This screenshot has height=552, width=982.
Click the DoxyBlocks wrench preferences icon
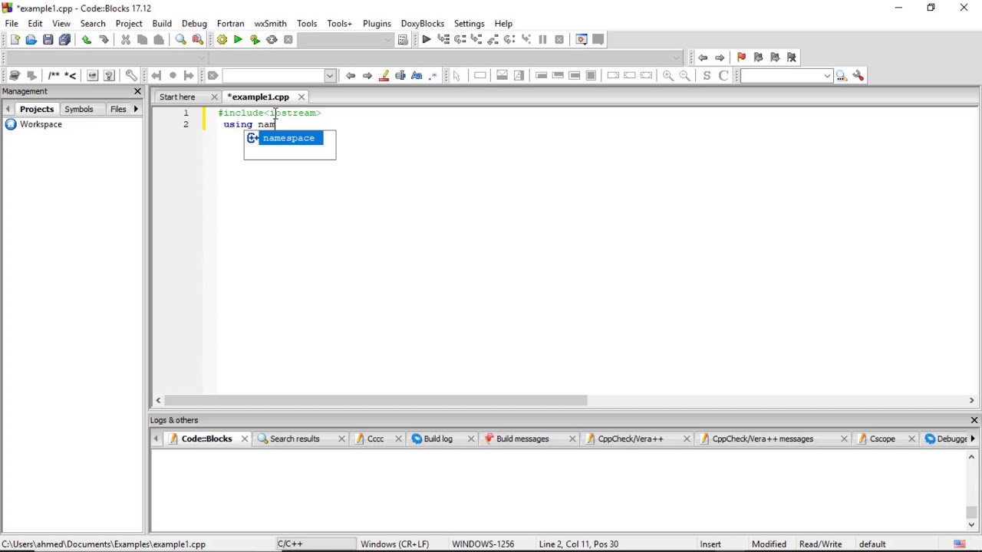click(131, 75)
